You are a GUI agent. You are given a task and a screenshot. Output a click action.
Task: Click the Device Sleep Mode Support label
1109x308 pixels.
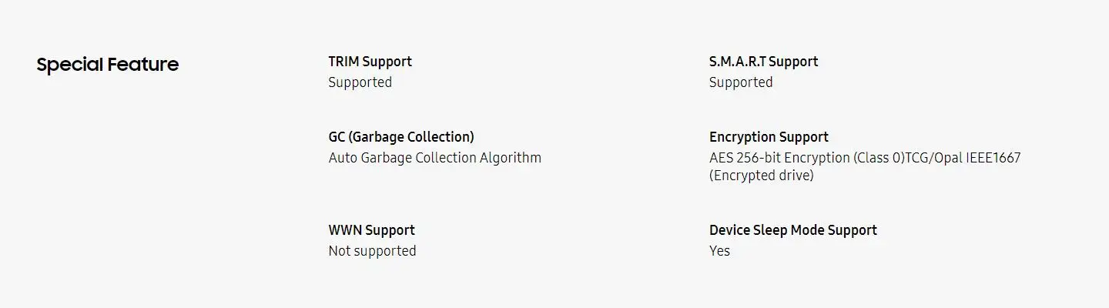coord(792,230)
